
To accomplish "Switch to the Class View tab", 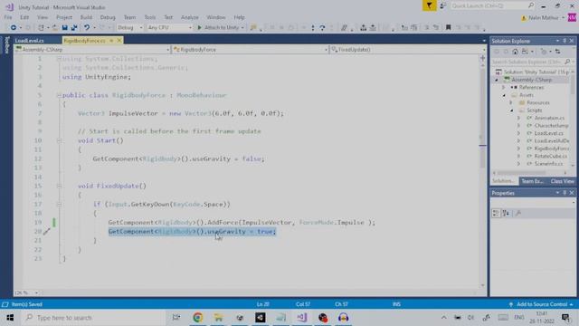I will coord(563,181).
